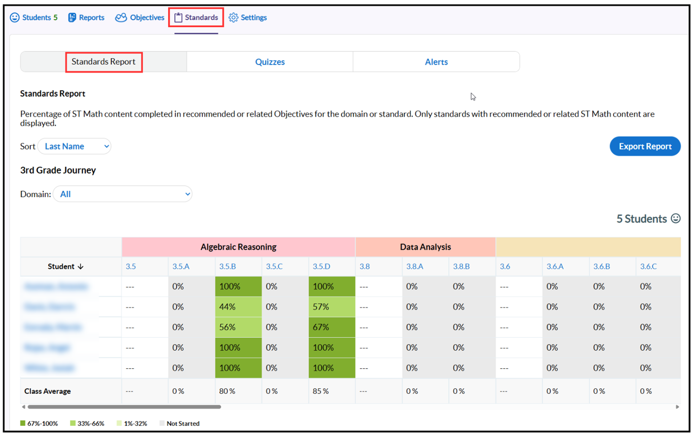Open standard 3.5.B column link

[227, 266]
